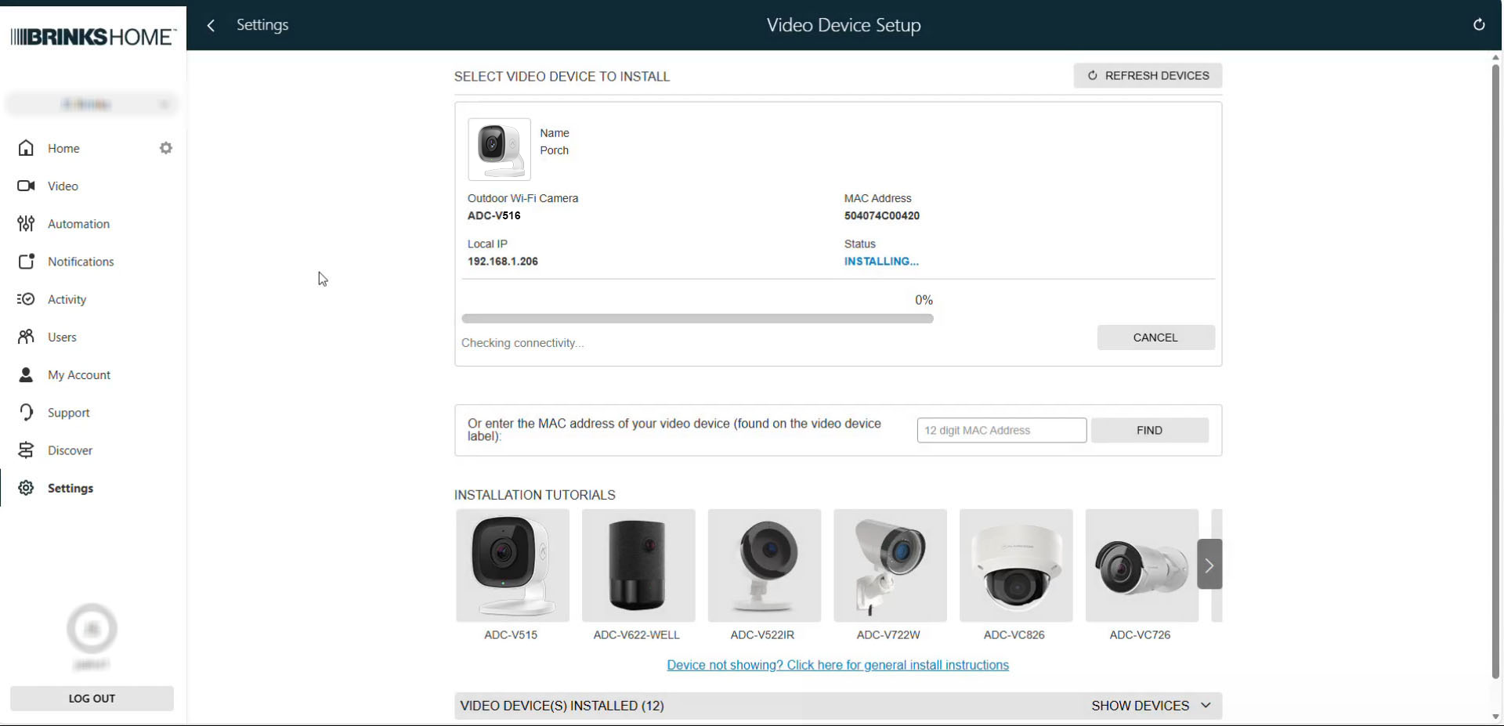Focus the 12 digit MAC Address field
1504x726 pixels.
[1002, 430]
